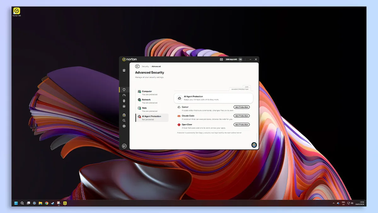Open the first-aid kit sidebar icon
Screen dimensions: 378x213
124,115
